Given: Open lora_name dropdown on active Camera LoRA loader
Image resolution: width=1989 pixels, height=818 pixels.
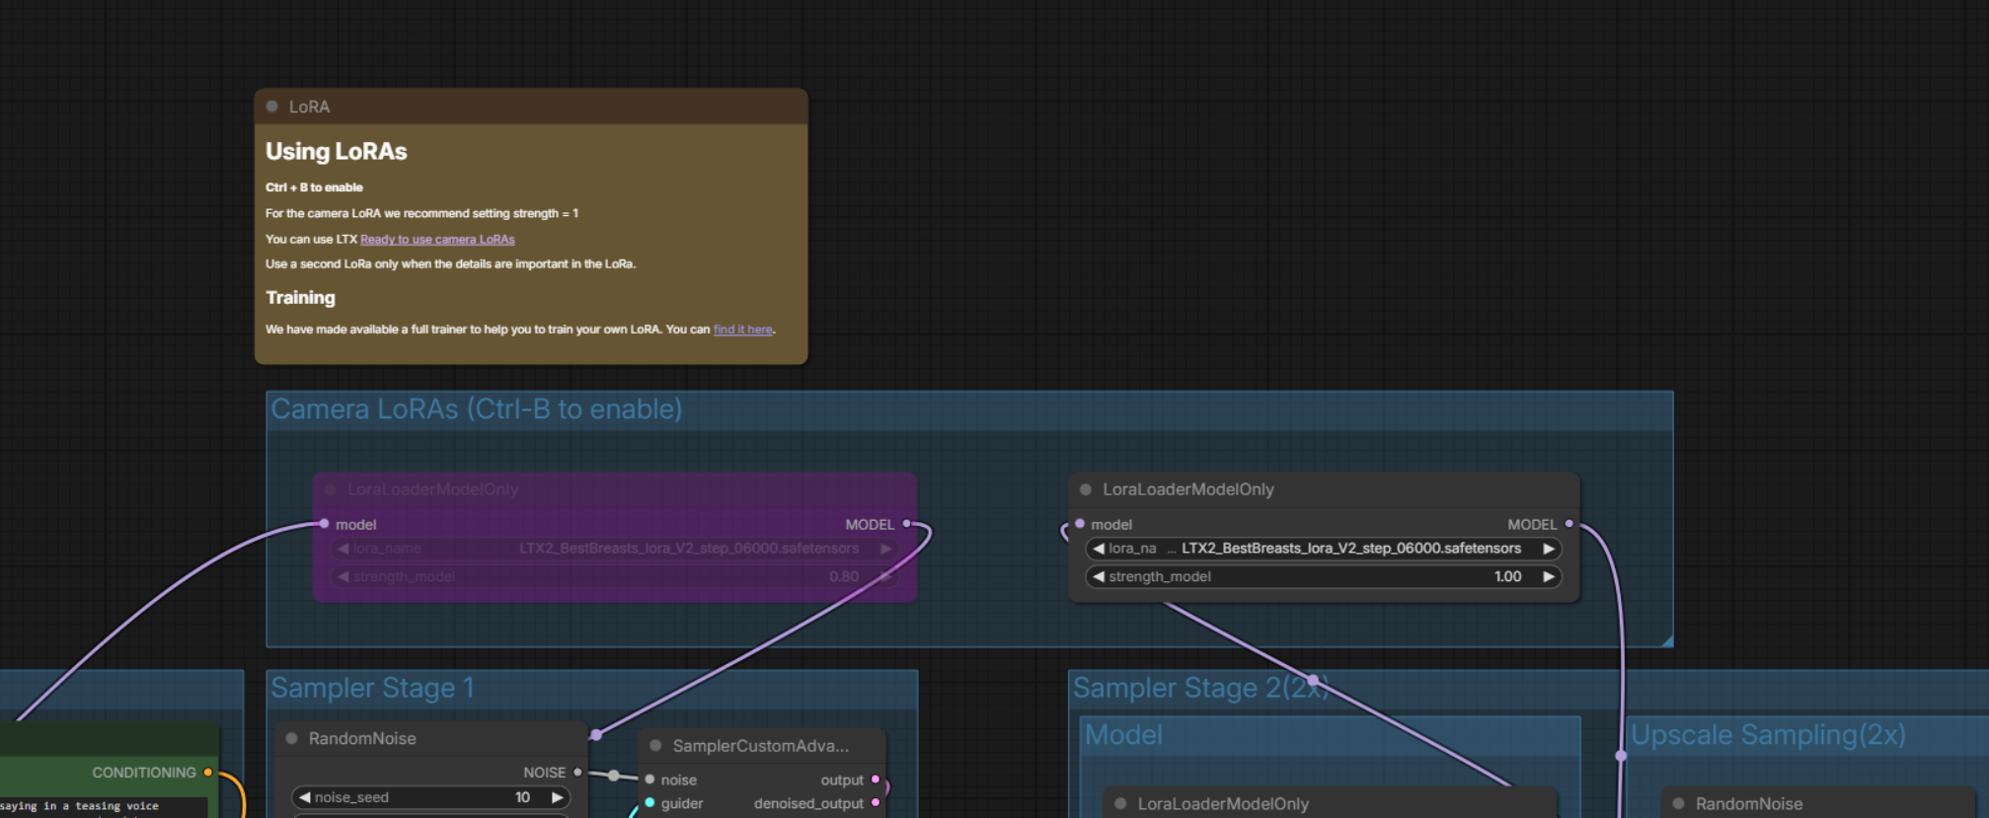Looking at the screenshot, I should tap(1323, 549).
